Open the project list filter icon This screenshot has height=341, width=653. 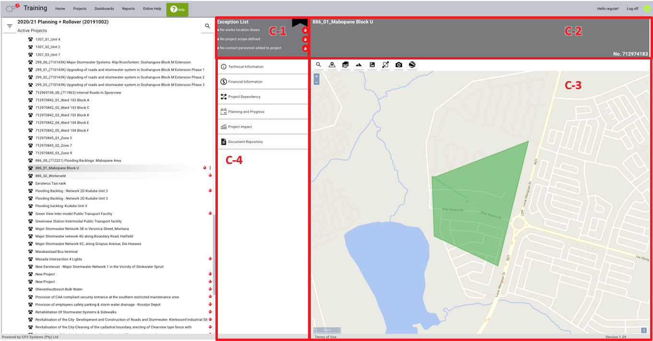(x=10, y=26)
